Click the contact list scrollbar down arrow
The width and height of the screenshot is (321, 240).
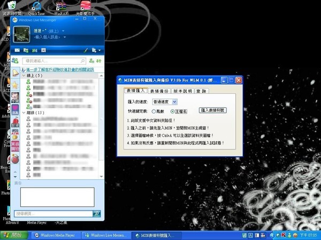[x=101, y=177]
